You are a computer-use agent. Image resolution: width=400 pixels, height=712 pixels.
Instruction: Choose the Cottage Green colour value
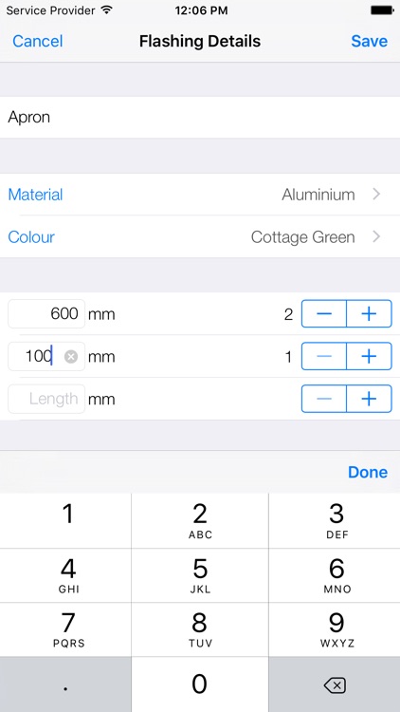(x=303, y=237)
